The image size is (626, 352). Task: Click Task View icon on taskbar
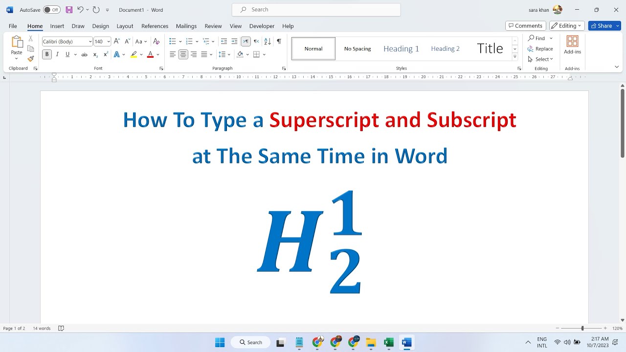[x=280, y=342]
